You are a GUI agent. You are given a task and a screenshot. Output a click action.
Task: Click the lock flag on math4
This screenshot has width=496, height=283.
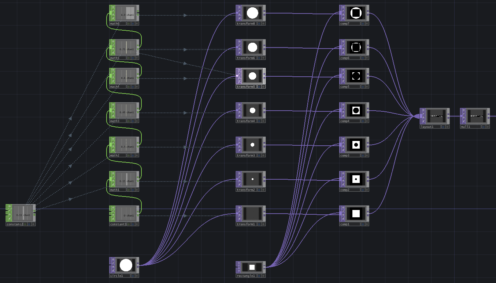point(113,81)
